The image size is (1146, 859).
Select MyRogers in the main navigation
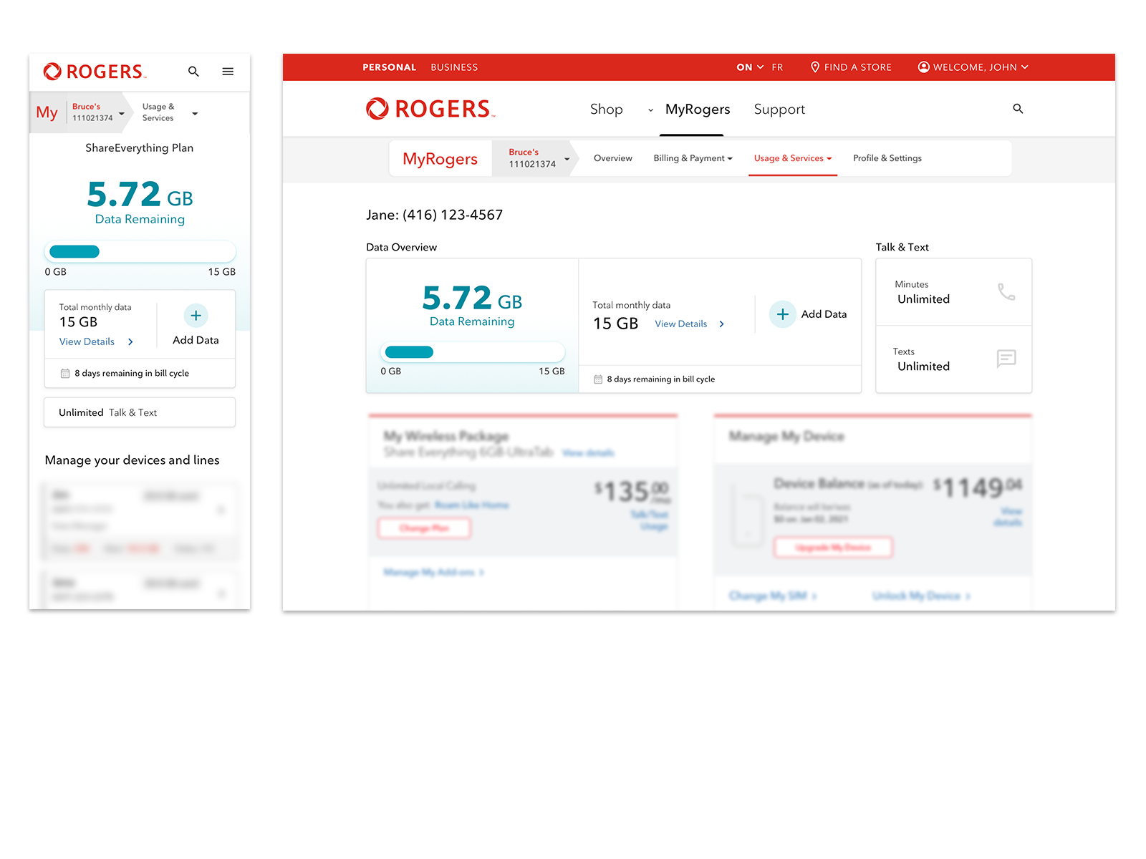pyautogui.click(x=698, y=110)
